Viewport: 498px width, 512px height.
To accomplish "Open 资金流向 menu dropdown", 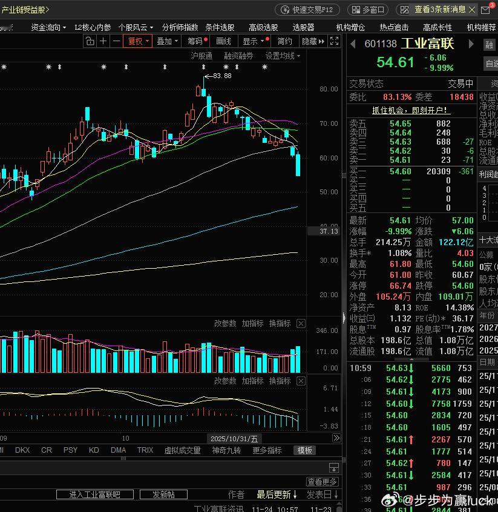I will tap(48, 27).
